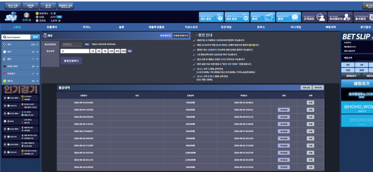Click the small convert button beside USD
The width and height of the screenshot is (373, 172).
(59, 17)
